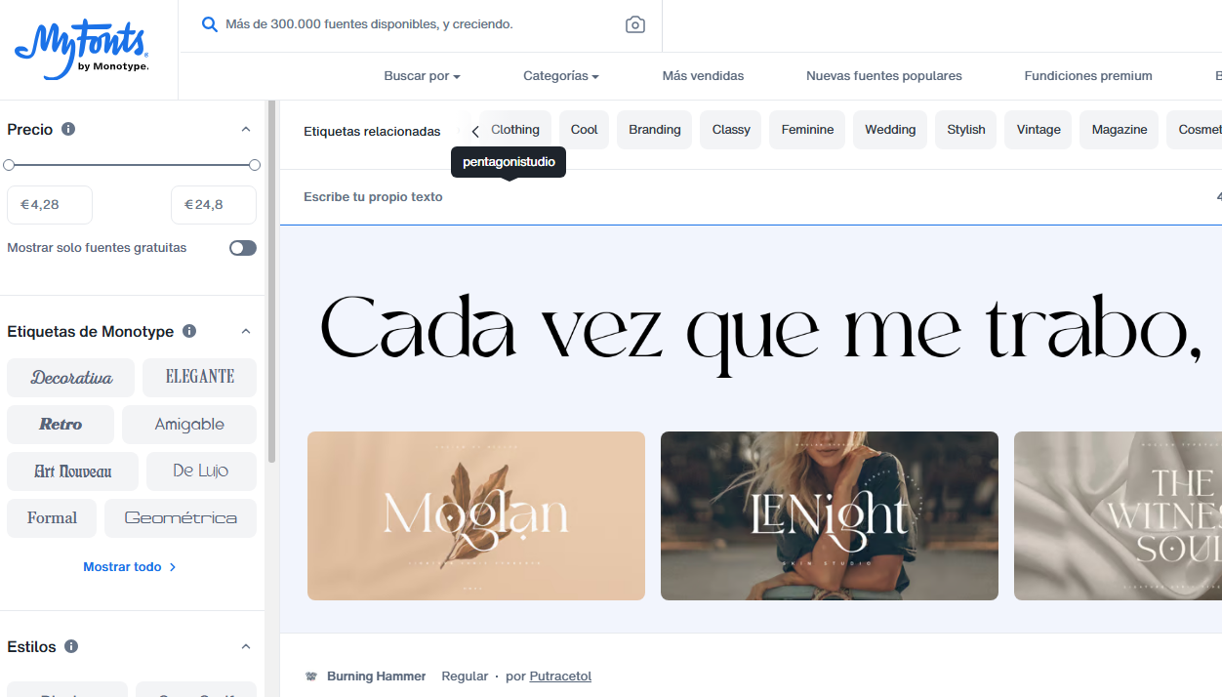Click info icon beside Etiquetas de Monotype
This screenshot has width=1222, height=697.
(x=189, y=331)
